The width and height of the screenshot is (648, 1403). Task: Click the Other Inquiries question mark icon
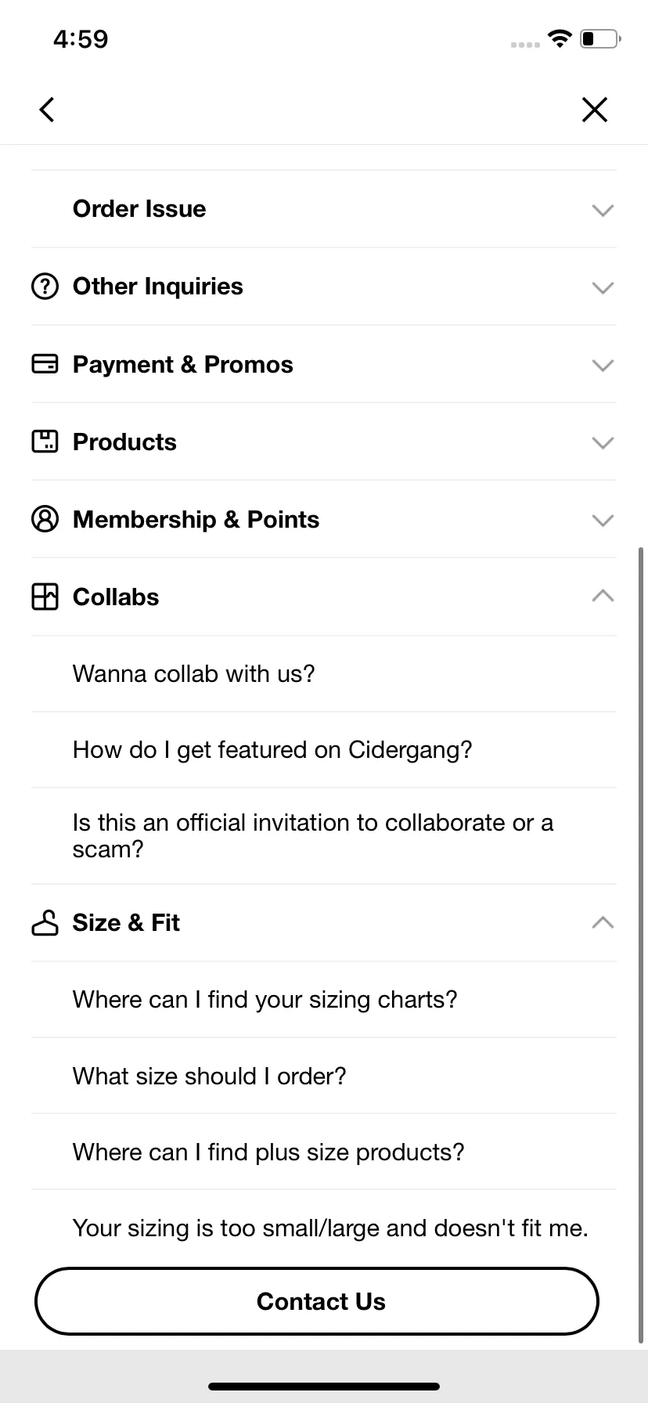click(45, 287)
